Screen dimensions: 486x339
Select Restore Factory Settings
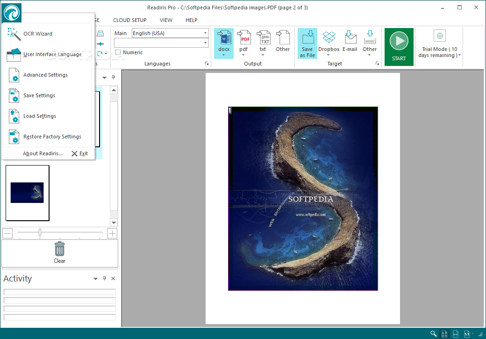(x=47, y=137)
